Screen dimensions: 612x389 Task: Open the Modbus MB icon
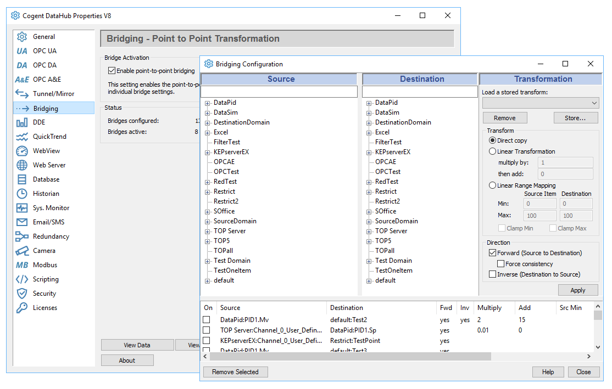click(x=22, y=265)
